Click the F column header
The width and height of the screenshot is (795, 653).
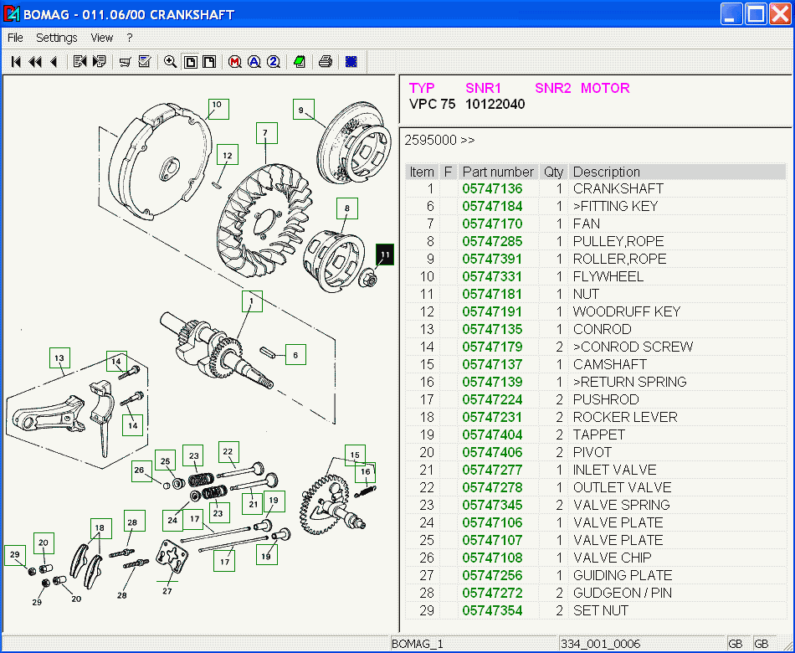click(448, 172)
